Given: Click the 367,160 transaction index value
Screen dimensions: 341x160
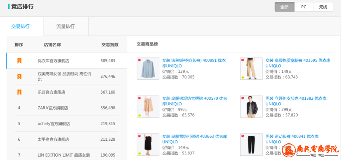Looking at the screenshot, I should [x=108, y=92].
